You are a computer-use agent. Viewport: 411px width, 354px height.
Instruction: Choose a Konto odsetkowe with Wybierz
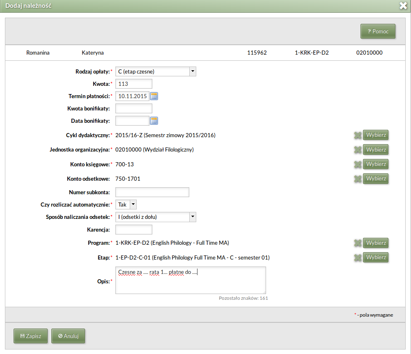coord(376,179)
